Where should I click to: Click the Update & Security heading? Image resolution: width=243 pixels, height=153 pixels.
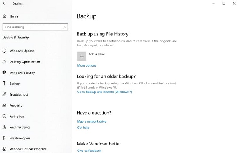pos(16,37)
